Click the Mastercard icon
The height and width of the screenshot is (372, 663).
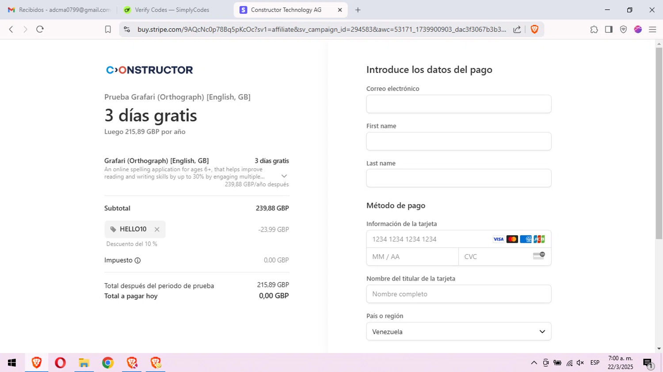[512, 239]
